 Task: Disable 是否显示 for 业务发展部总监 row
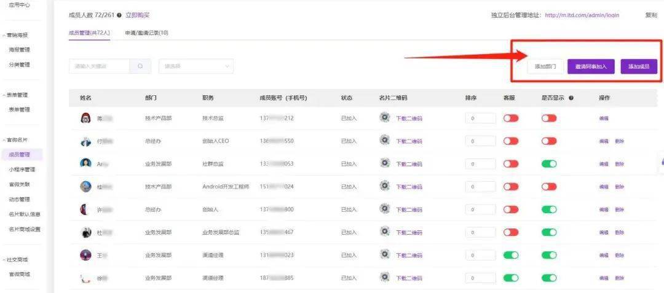[549, 233]
